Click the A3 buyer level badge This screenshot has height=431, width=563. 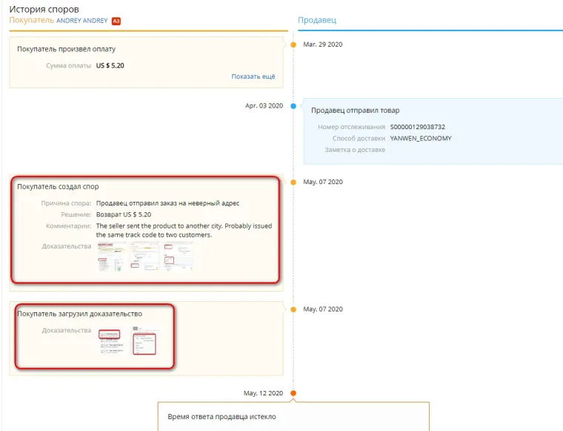click(116, 21)
